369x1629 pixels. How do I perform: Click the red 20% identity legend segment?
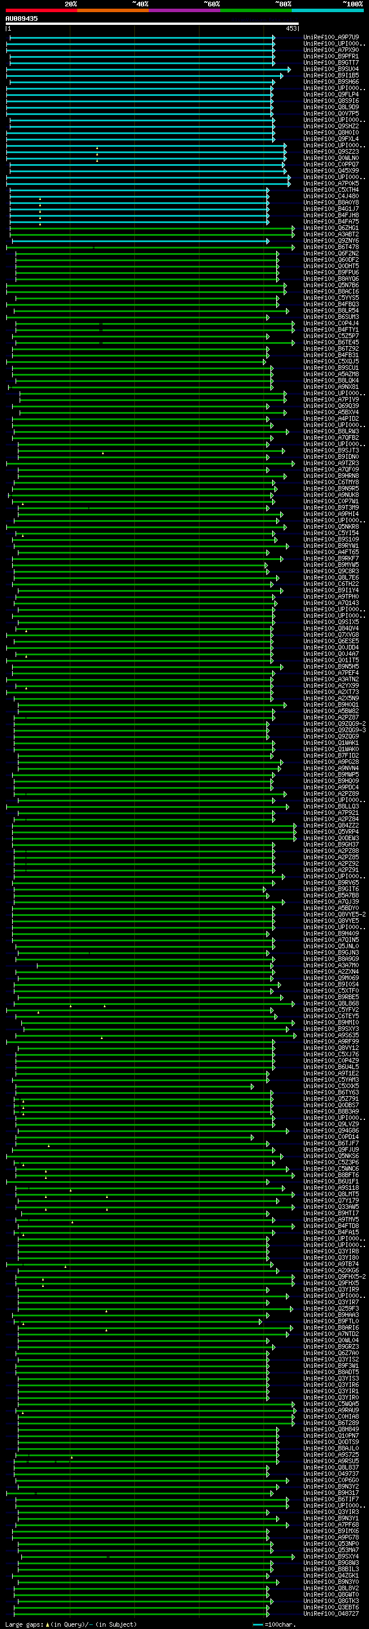pos(42,10)
